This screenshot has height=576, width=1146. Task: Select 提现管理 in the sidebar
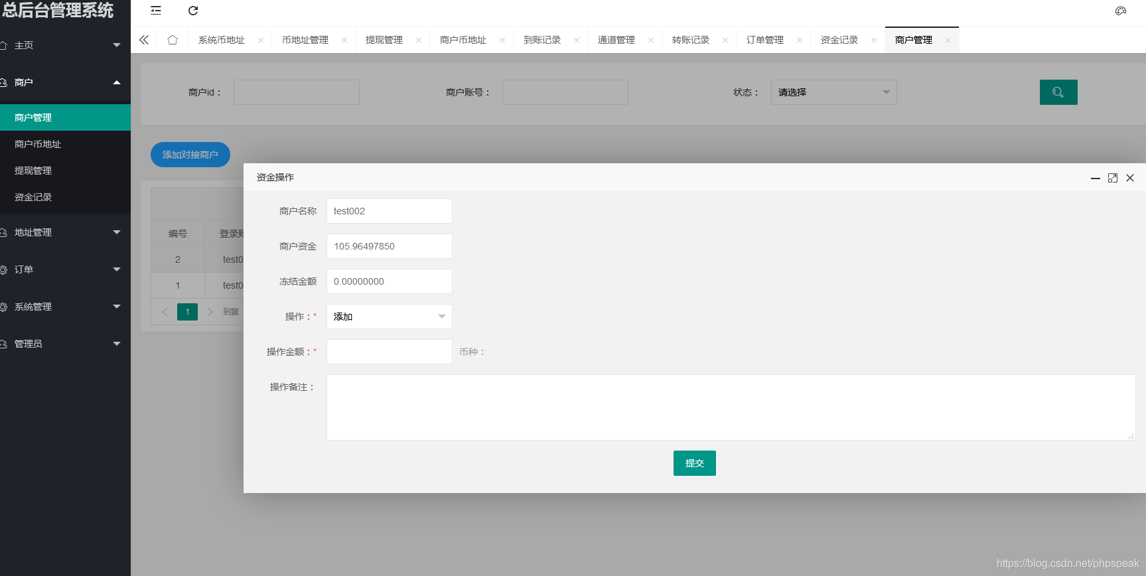point(65,171)
